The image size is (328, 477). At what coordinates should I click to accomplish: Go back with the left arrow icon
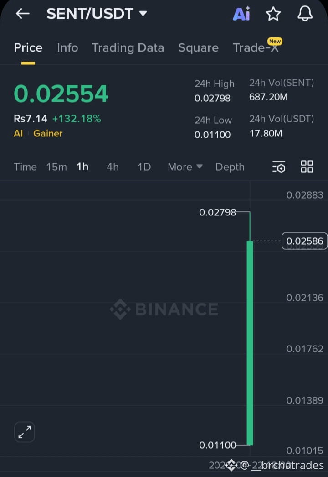(23, 13)
